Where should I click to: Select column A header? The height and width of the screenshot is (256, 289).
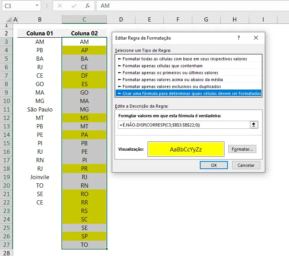click(x=15, y=19)
